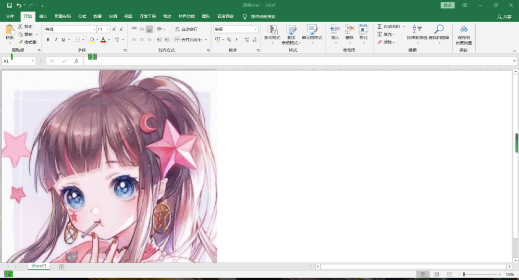Open number format dropdown (常规)
The width and height of the screenshot is (519, 280).
(256, 29)
